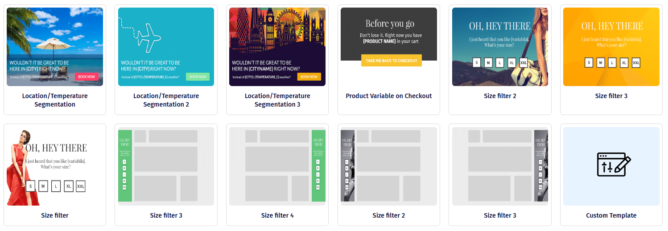Viewport: 668px width, 231px height.
Task: Choose the teal airplane template thumbnail
Action: tap(166, 47)
